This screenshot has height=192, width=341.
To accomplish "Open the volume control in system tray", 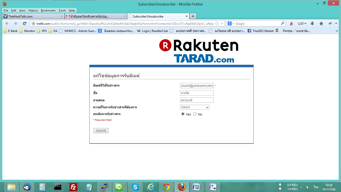I will tap(308, 187).
